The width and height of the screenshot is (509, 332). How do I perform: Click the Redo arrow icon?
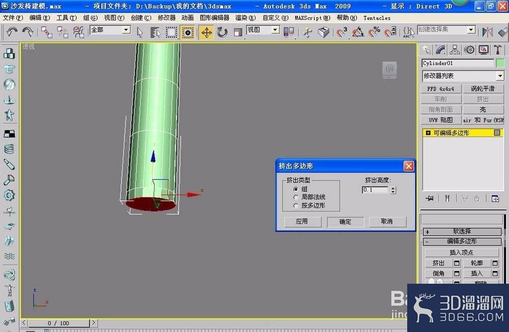point(27,32)
